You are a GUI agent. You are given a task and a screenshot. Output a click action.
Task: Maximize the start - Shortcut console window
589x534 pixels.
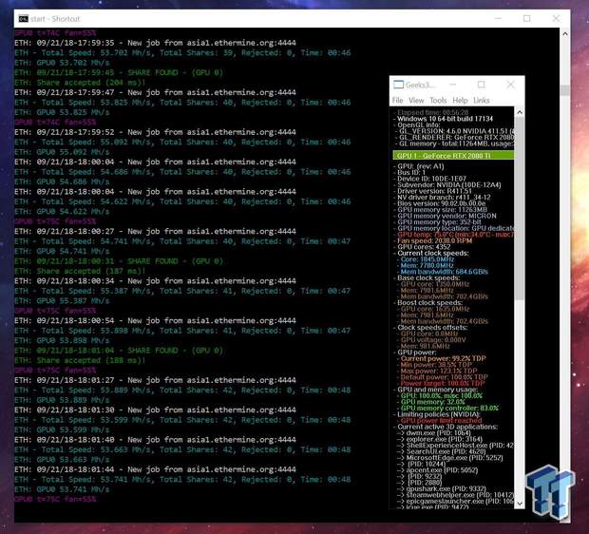[x=526, y=18]
